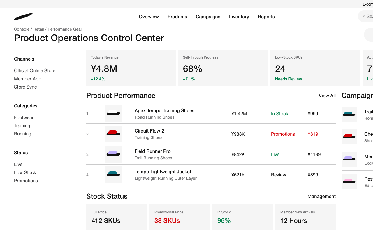Click the Apex Tempo Training Shoes name
The image size is (373, 233).
point(164,110)
